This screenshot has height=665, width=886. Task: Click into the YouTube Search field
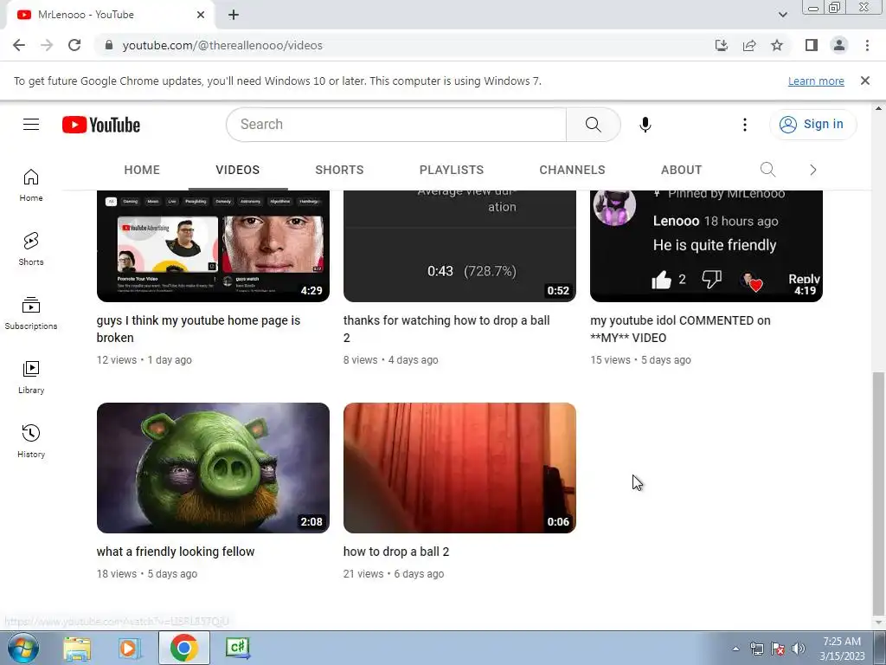[396, 125]
